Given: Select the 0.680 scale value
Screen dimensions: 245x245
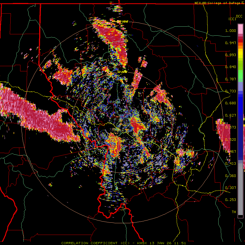Looking at the screenshot, I should [x=231, y=103].
